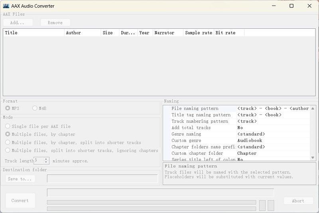This screenshot has height=213, width=319.
Task: Click the Destination folder path field
Action: pyautogui.click(x=102, y=179)
